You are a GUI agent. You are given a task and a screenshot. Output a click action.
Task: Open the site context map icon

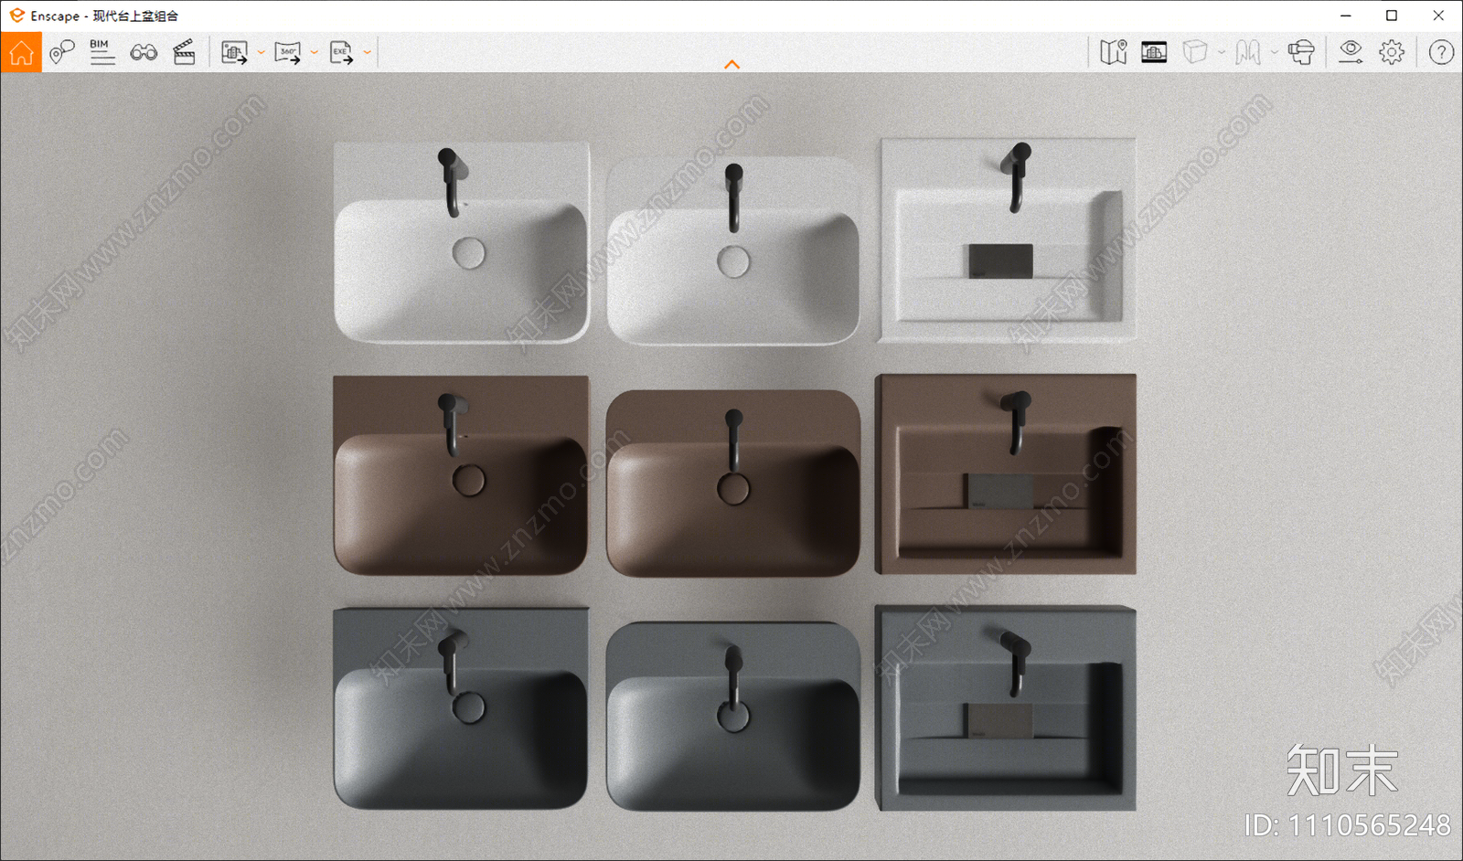tap(1114, 52)
